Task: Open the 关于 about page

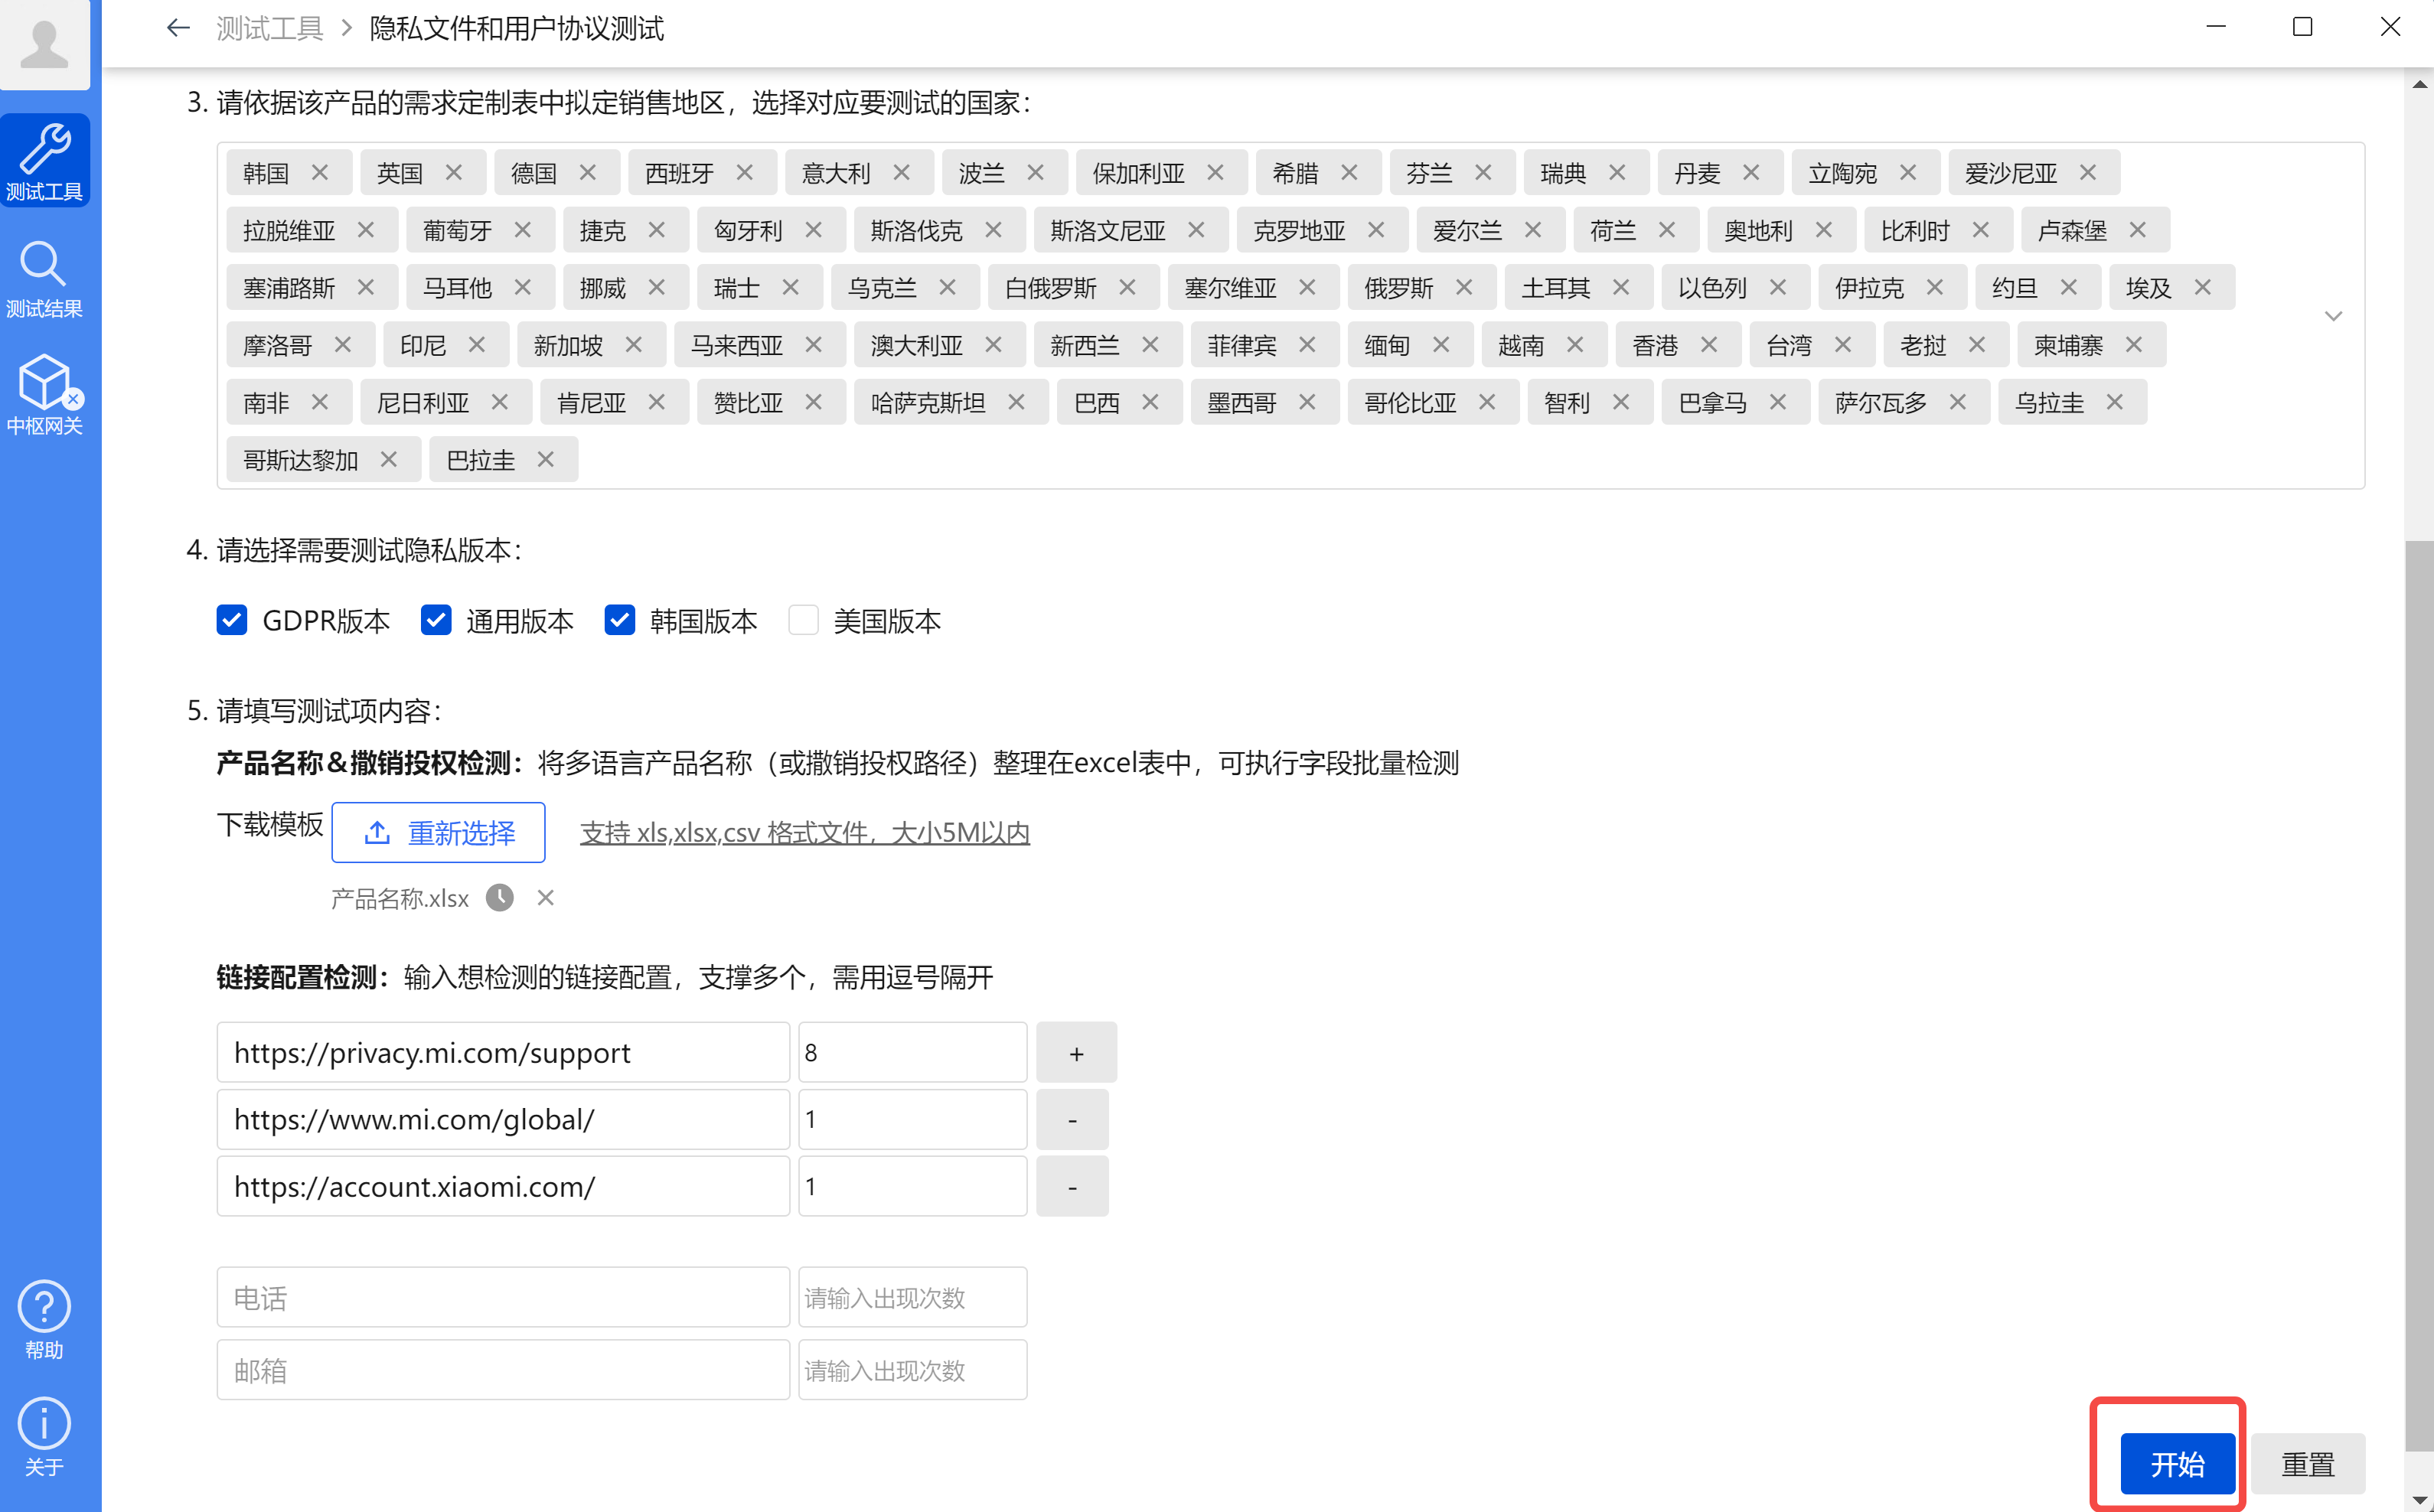Action: point(45,1437)
